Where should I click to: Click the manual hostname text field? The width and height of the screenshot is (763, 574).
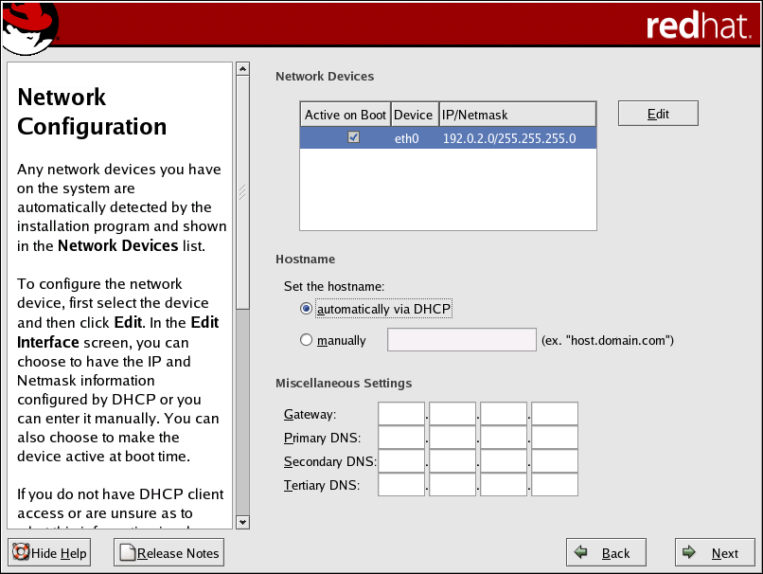point(462,340)
